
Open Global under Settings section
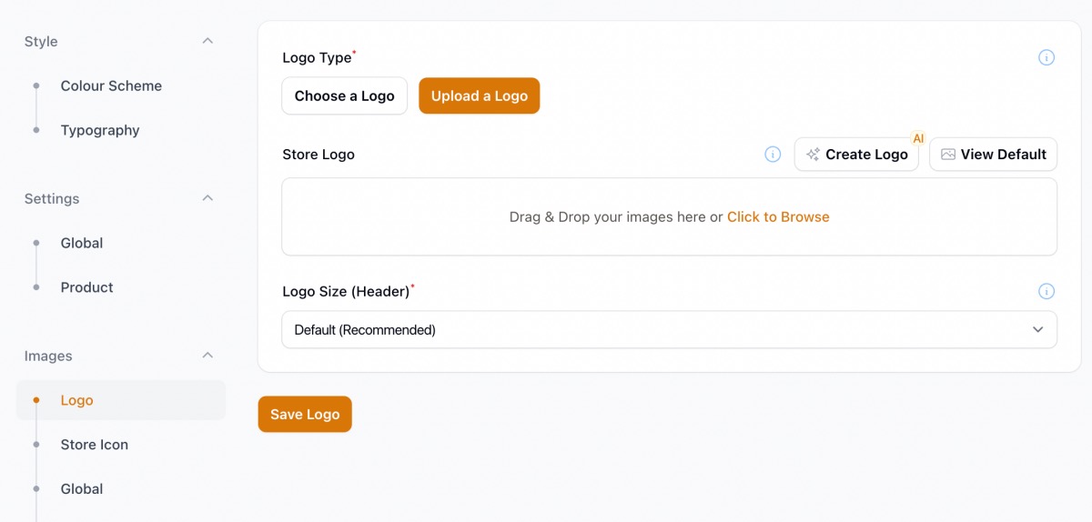[82, 243]
